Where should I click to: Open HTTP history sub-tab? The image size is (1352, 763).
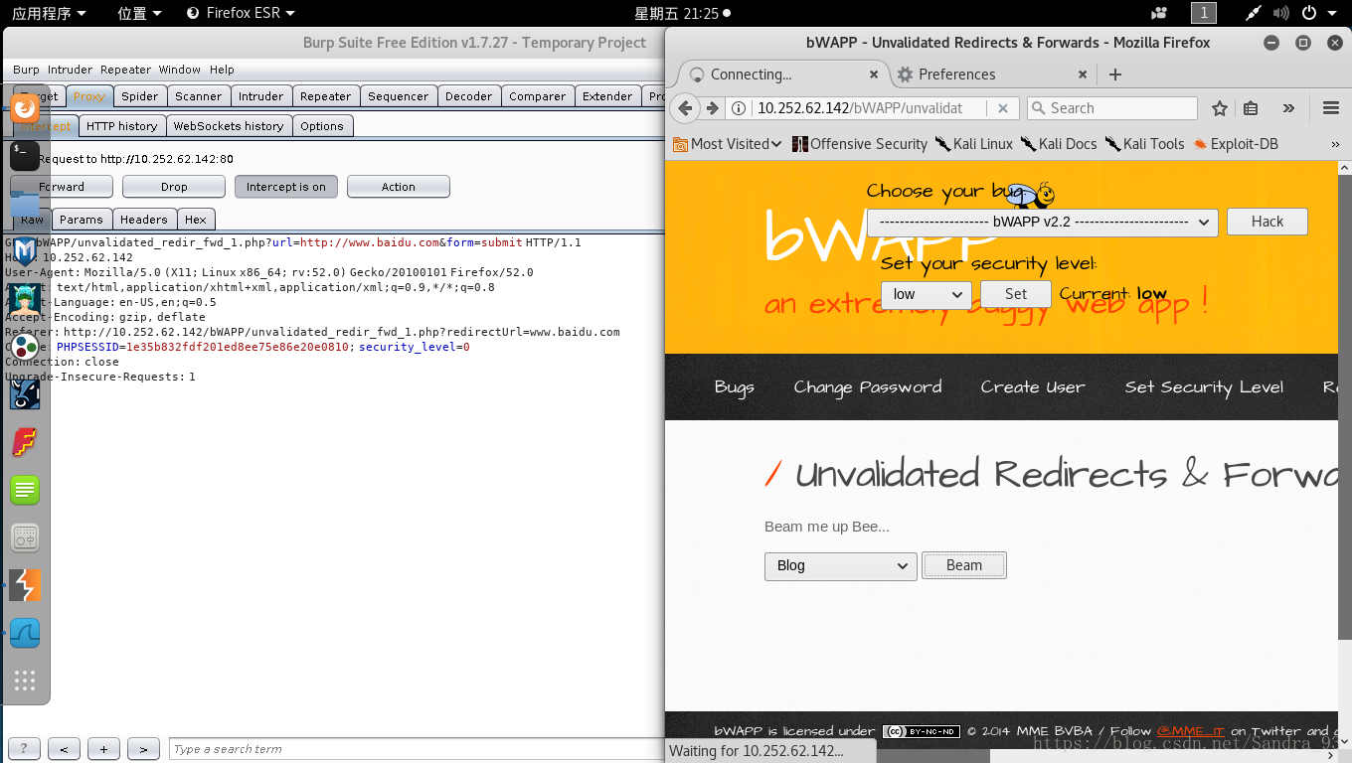pos(121,126)
